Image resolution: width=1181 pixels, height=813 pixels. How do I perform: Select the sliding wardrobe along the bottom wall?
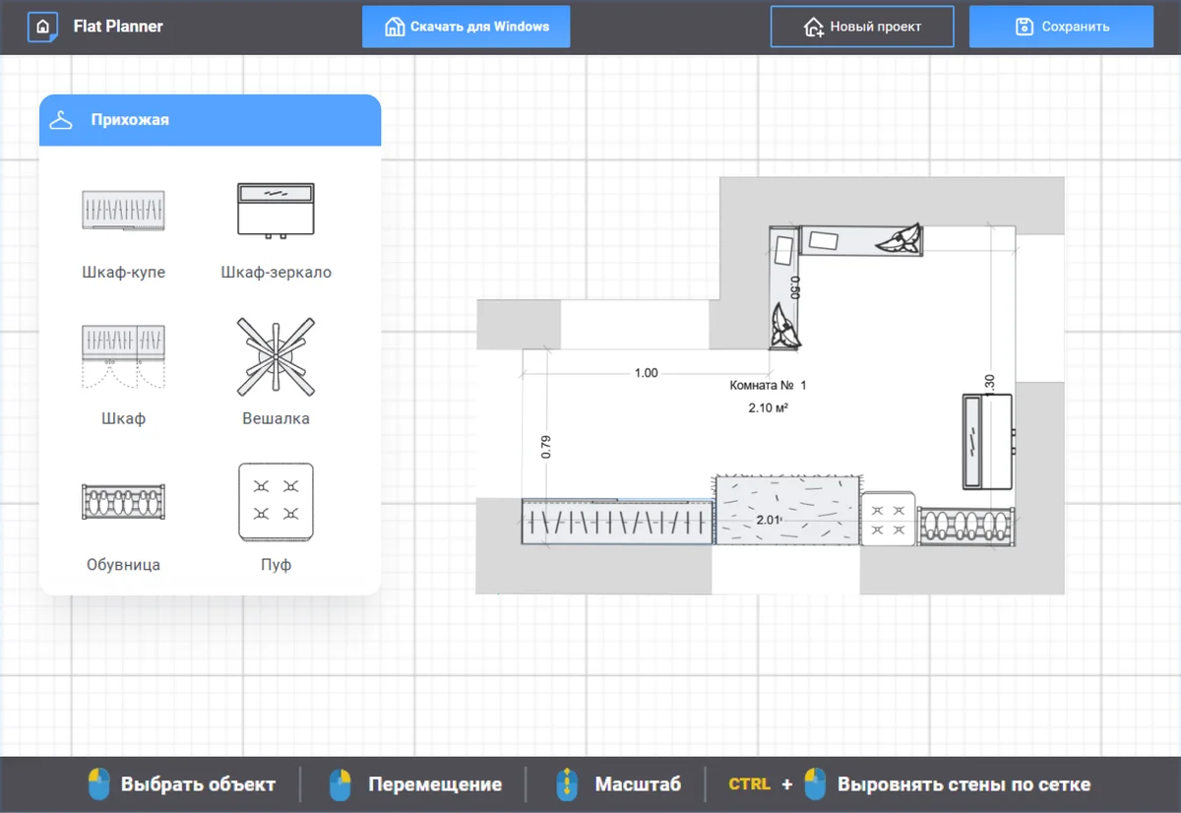617,522
